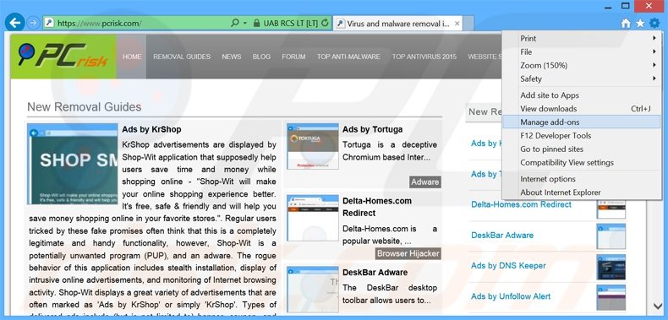Choose Manage add-ons from the menu
This screenshot has height=320, width=668.
[582, 122]
